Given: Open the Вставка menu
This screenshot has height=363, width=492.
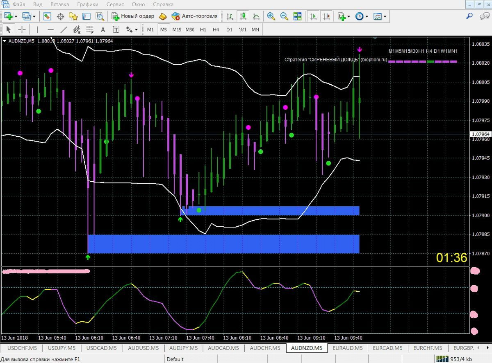Looking at the screenshot, I should tap(59, 5).
